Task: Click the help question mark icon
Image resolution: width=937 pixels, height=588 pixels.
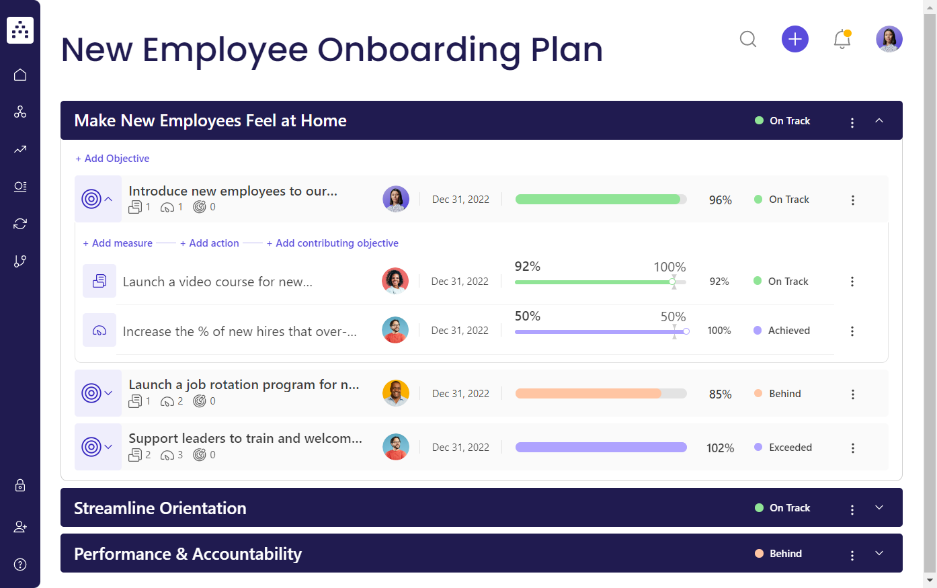Action: pyautogui.click(x=20, y=564)
